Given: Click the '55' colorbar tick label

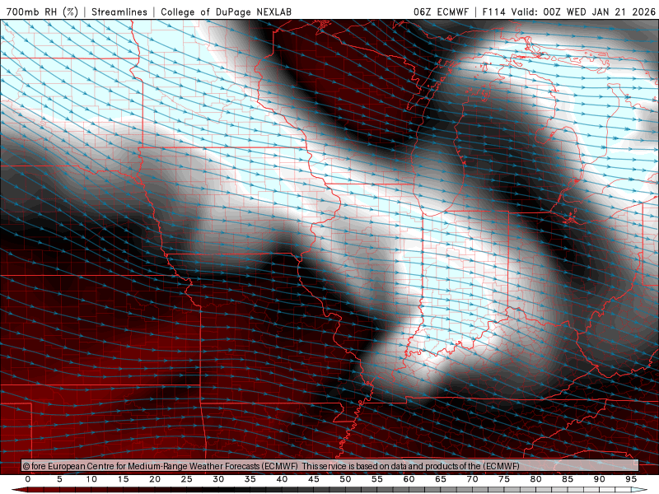Looking at the screenshot, I should pyautogui.click(x=377, y=479).
